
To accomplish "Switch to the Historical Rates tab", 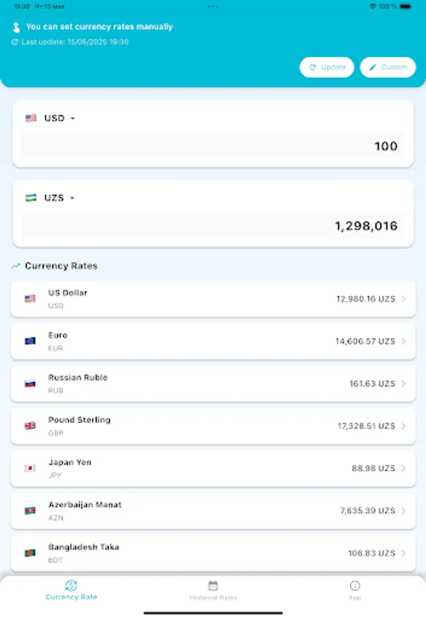I will point(213,592).
